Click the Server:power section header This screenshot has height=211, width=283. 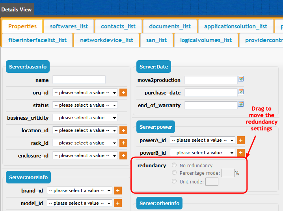tap(156, 127)
